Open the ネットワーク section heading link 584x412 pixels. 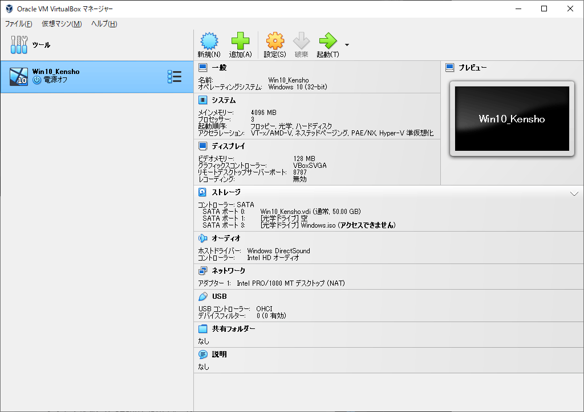(x=228, y=271)
